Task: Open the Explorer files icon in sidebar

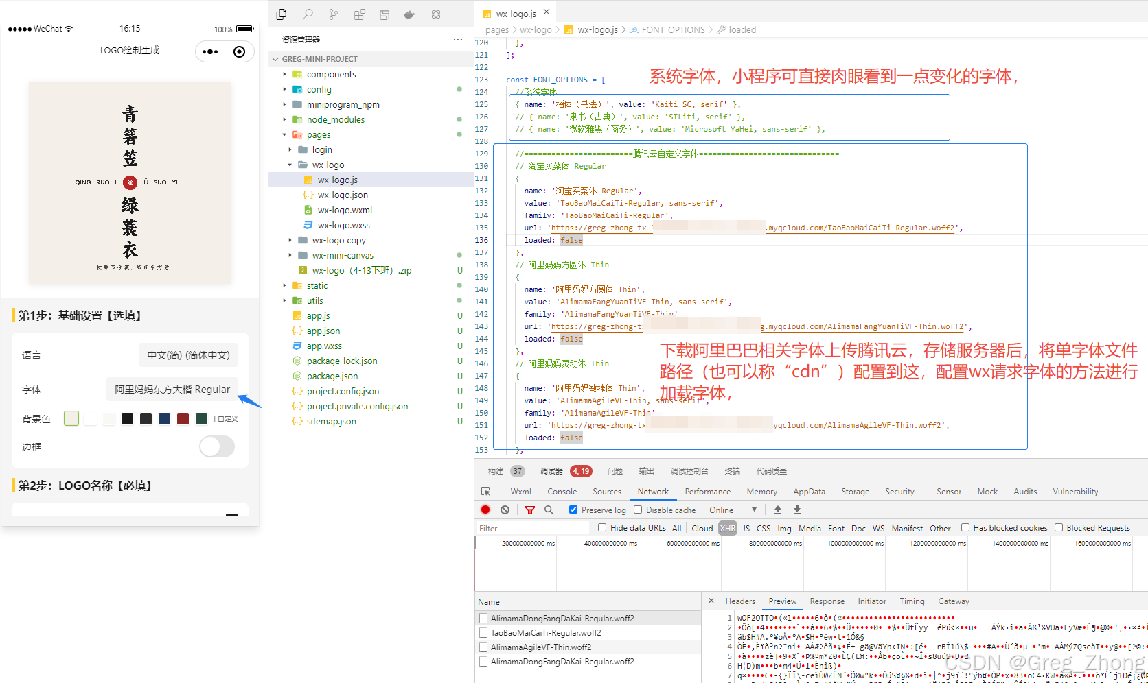Action: (x=281, y=14)
